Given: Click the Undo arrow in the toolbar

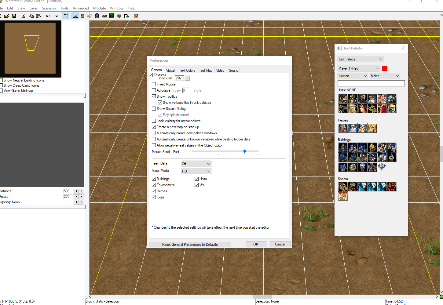Looking at the screenshot, I should pyautogui.click(x=48, y=16).
